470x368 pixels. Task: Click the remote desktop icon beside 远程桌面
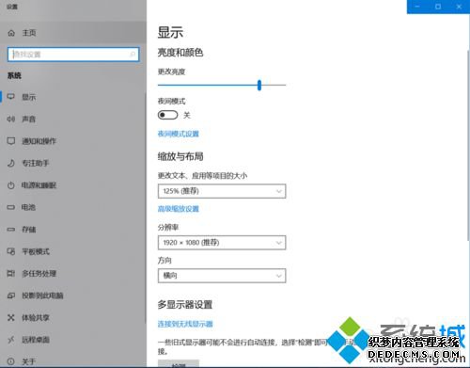click(x=11, y=340)
